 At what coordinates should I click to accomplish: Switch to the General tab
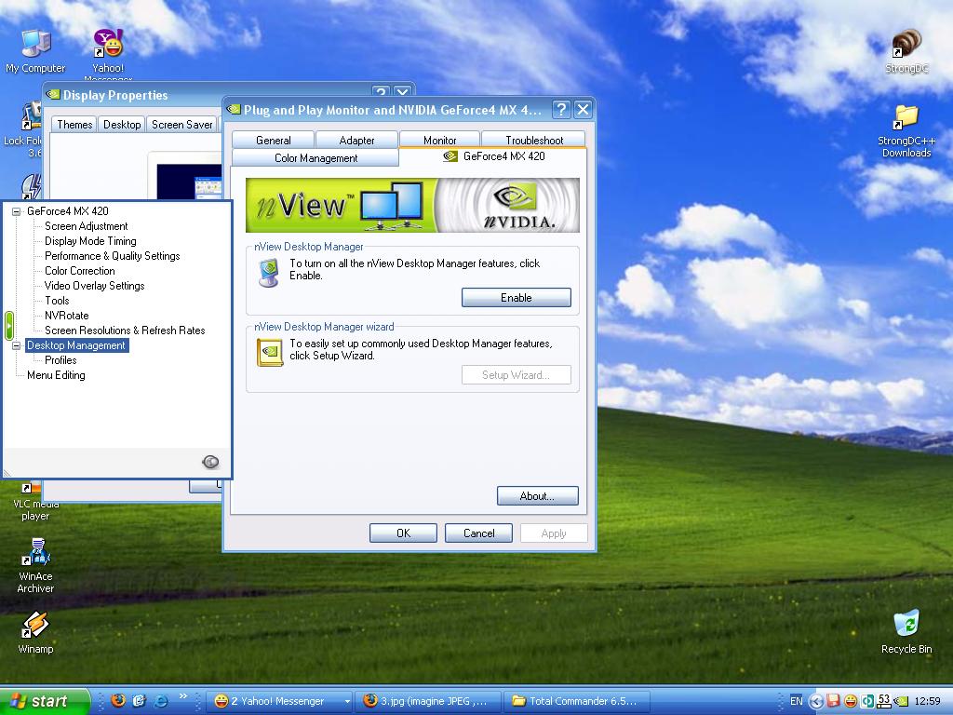pyautogui.click(x=273, y=141)
